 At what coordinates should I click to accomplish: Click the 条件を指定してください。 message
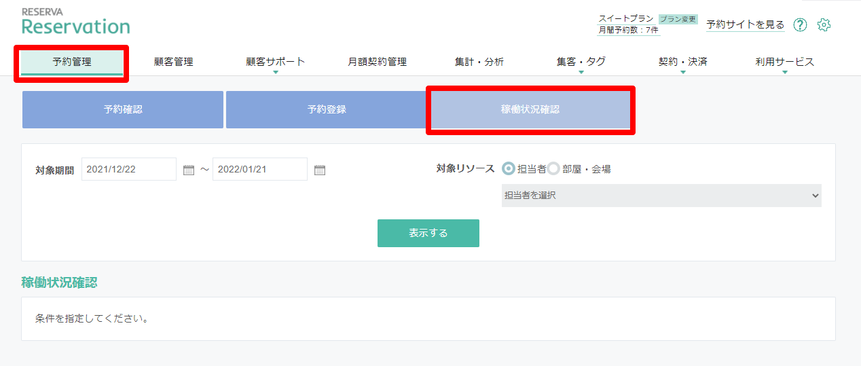click(92, 318)
